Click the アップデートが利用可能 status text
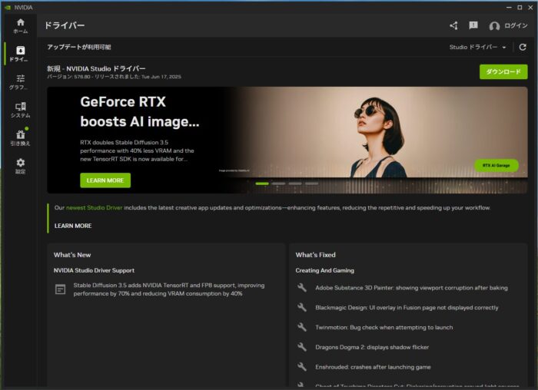The height and width of the screenshot is (390, 538). (79, 47)
